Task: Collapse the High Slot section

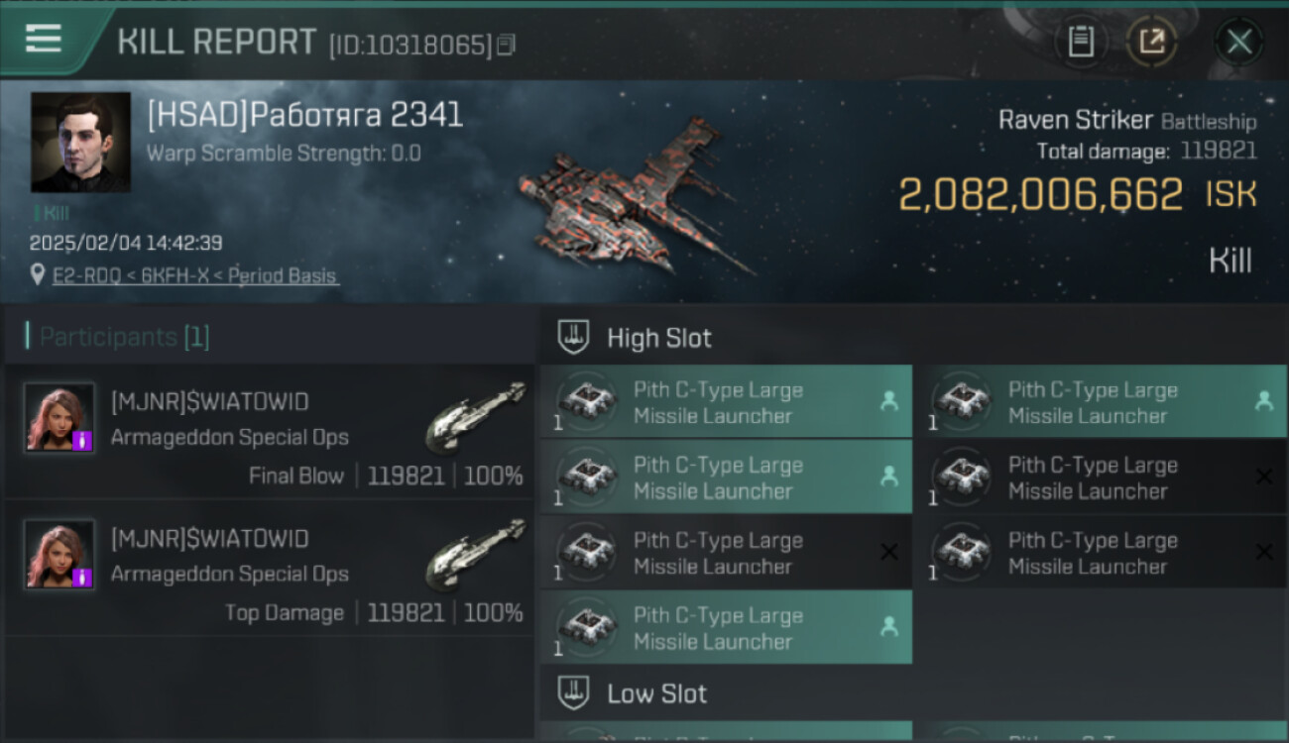Action: [913, 337]
